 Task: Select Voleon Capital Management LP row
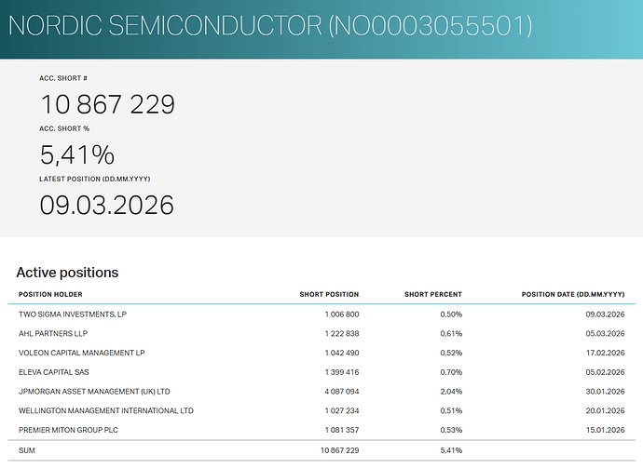82,353
